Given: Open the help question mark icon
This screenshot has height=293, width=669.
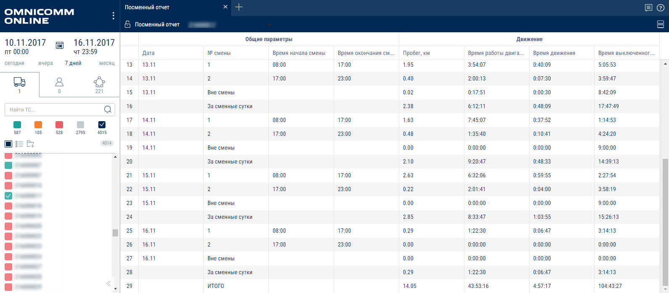Looking at the screenshot, I should (660, 8).
